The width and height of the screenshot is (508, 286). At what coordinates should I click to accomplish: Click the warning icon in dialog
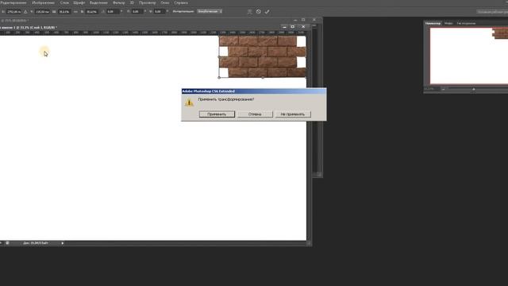(189, 102)
